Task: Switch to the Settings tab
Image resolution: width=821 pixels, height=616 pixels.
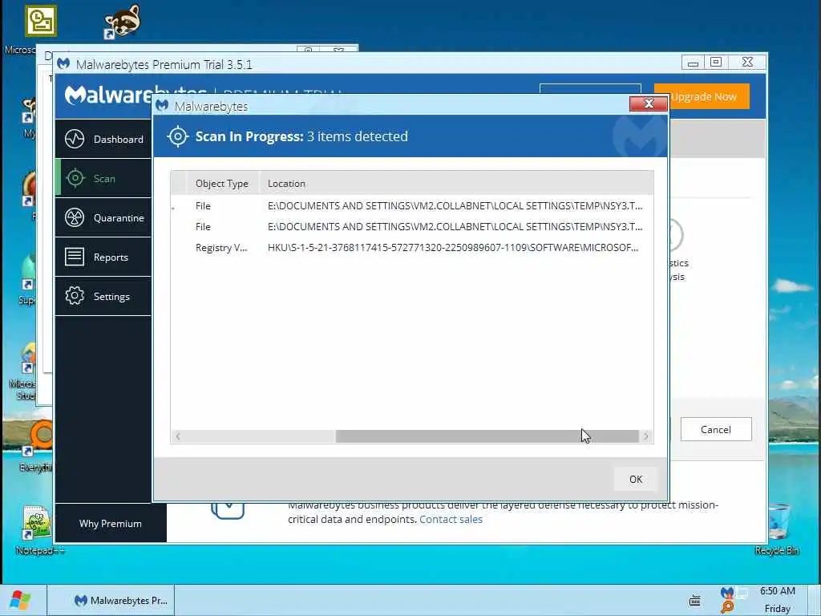Action: click(103, 296)
